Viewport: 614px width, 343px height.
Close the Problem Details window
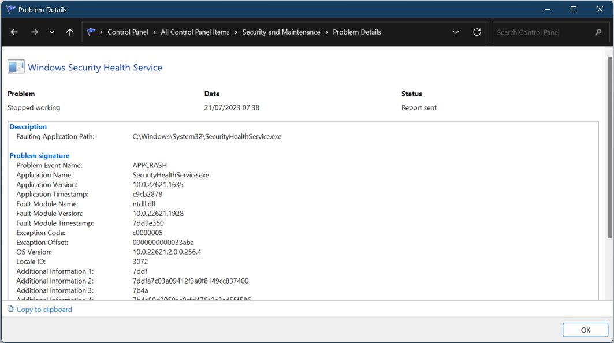[x=600, y=9]
